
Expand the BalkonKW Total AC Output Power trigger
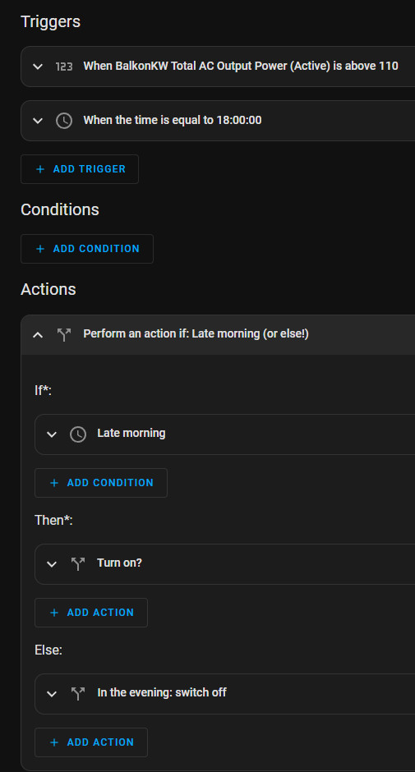38,67
